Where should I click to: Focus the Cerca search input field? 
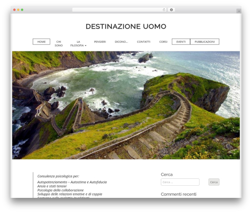point(180,182)
